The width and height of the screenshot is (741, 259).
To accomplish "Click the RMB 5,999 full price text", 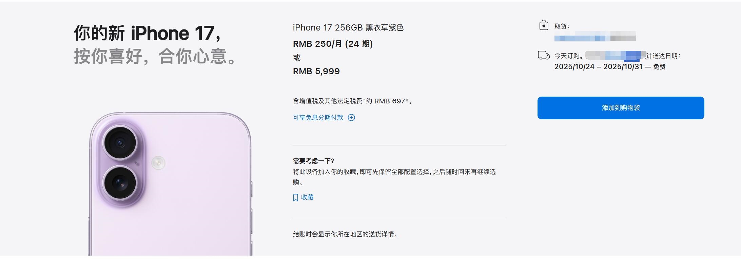I will click(x=316, y=71).
